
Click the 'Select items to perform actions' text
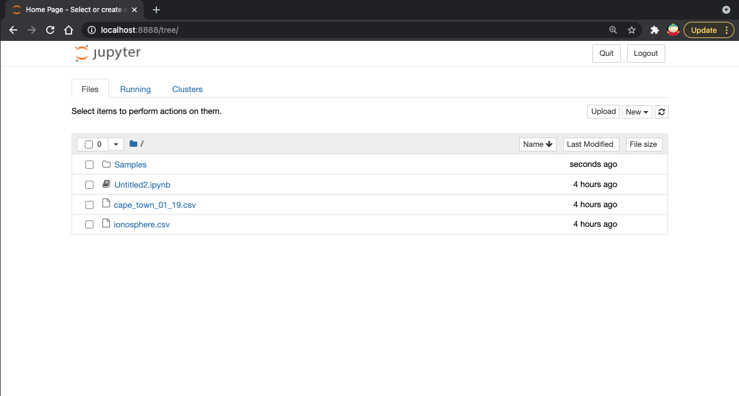click(147, 111)
